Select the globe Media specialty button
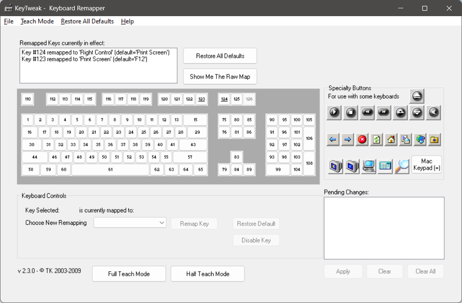 tap(420, 139)
